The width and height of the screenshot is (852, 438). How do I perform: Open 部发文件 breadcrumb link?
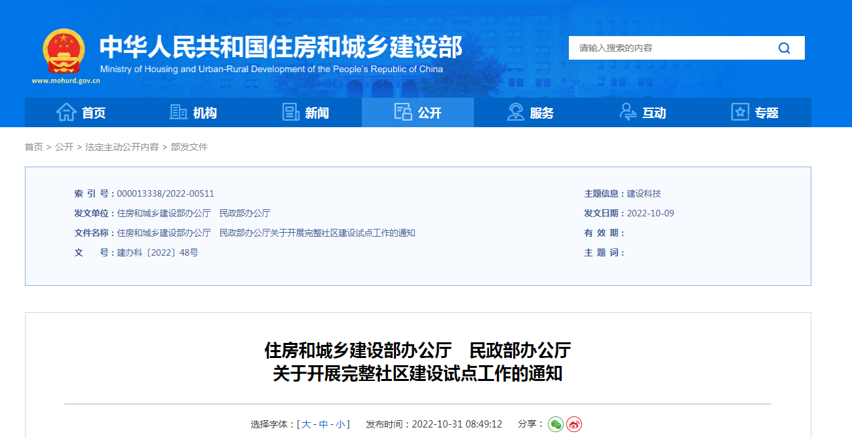pyautogui.click(x=189, y=147)
